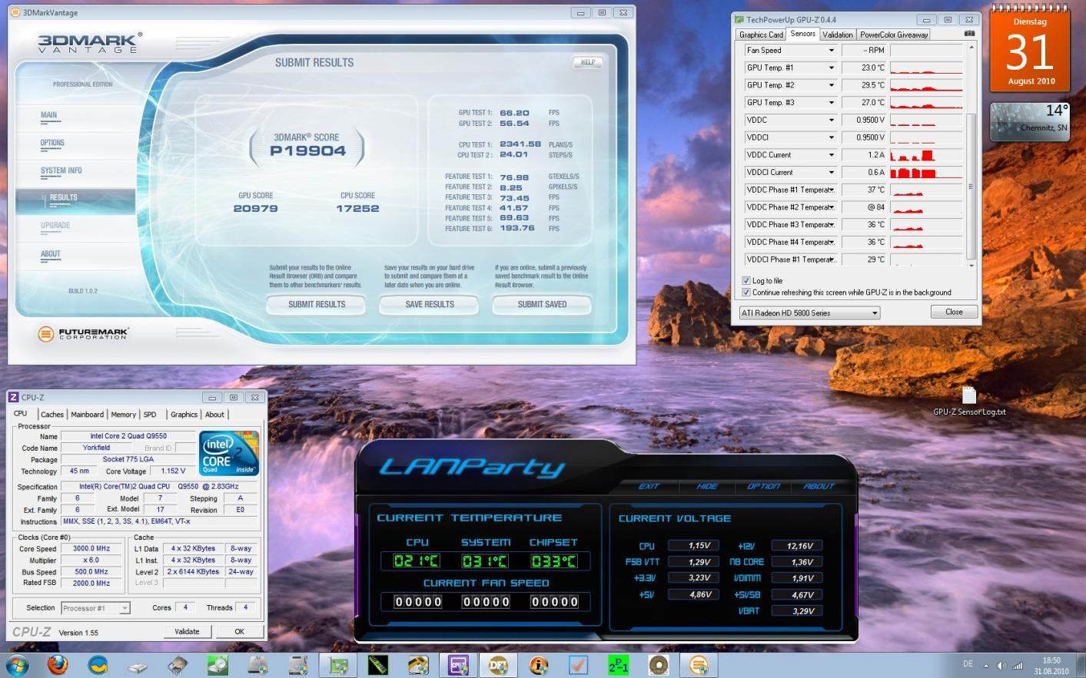Expand the VDDC Current sensor dropdown
Screen dimensions: 1086x678
click(x=831, y=155)
